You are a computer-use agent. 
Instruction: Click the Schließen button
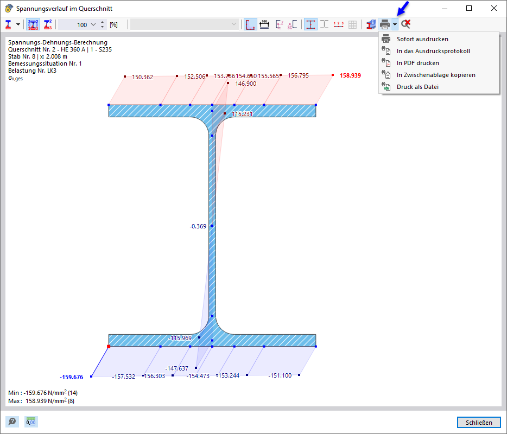point(479,423)
